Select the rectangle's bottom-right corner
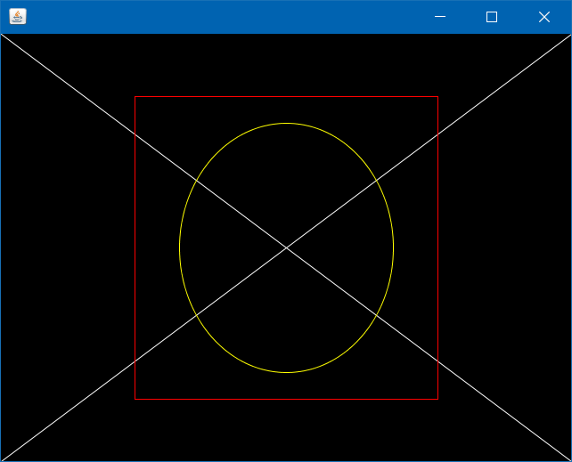572x462 pixels. 437,399
